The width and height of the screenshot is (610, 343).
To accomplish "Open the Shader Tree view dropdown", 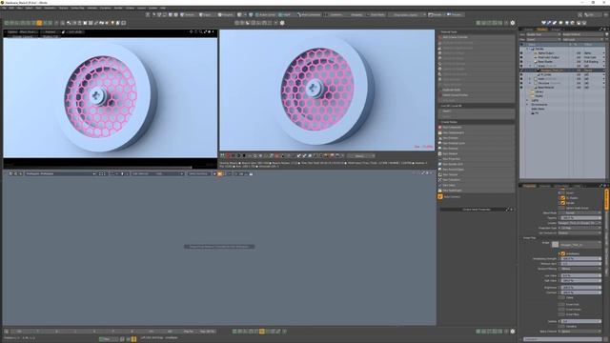I will [542, 34].
